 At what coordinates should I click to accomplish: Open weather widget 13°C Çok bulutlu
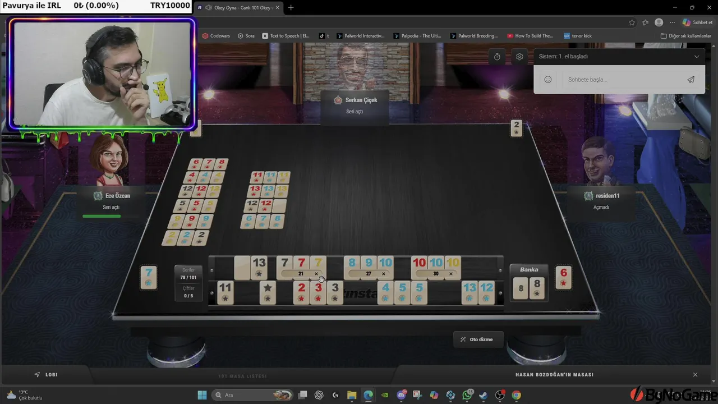tap(25, 395)
